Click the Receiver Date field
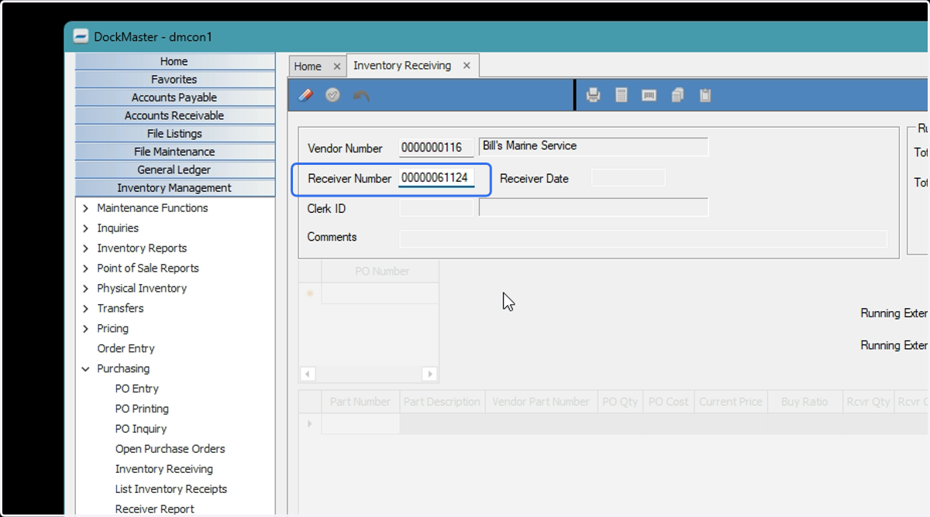930x517 pixels. click(x=629, y=178)
